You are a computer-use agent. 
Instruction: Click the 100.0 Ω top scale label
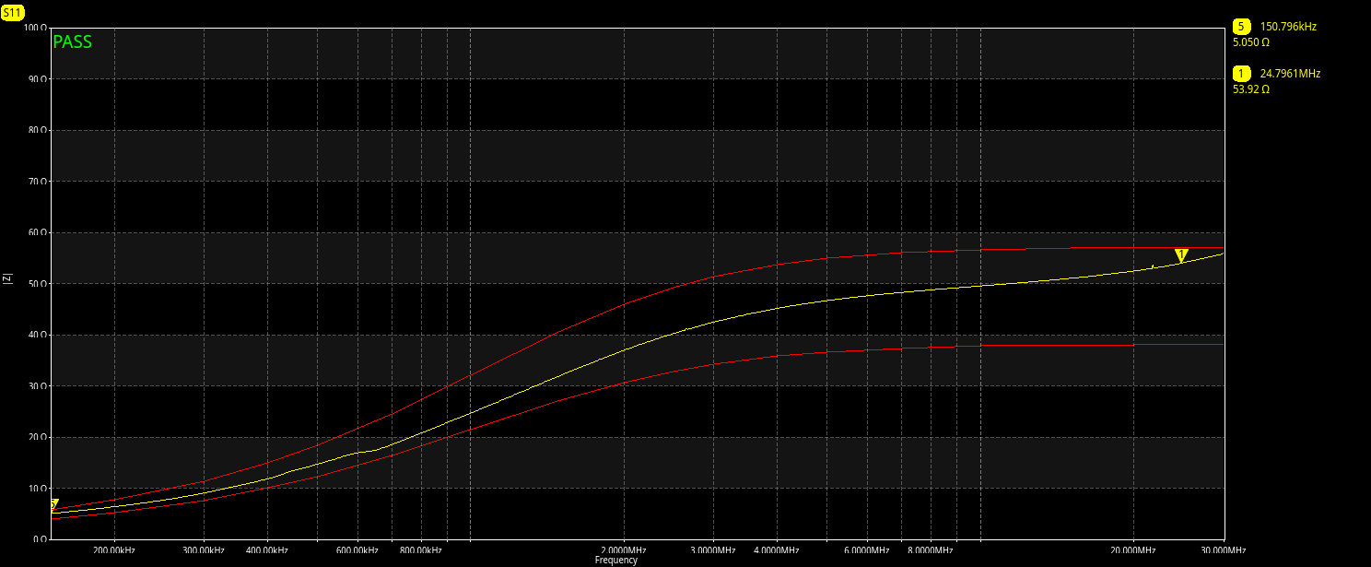point(35,28)
